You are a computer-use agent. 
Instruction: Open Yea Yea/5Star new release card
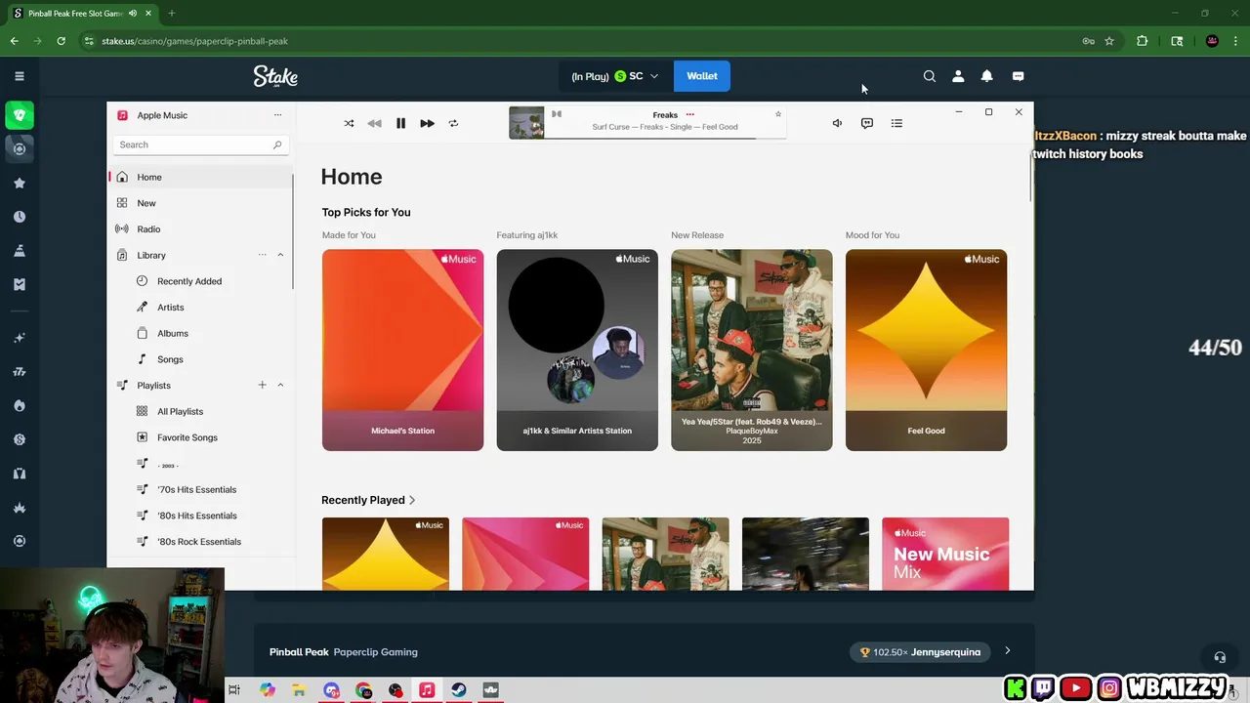click(x=752, y=350)
